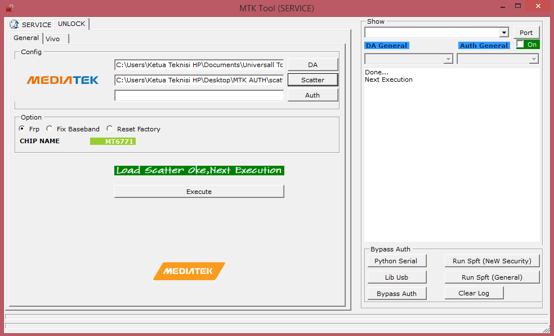Click the Execute button
The image size is (554, 336).
[x=199, y=191]
